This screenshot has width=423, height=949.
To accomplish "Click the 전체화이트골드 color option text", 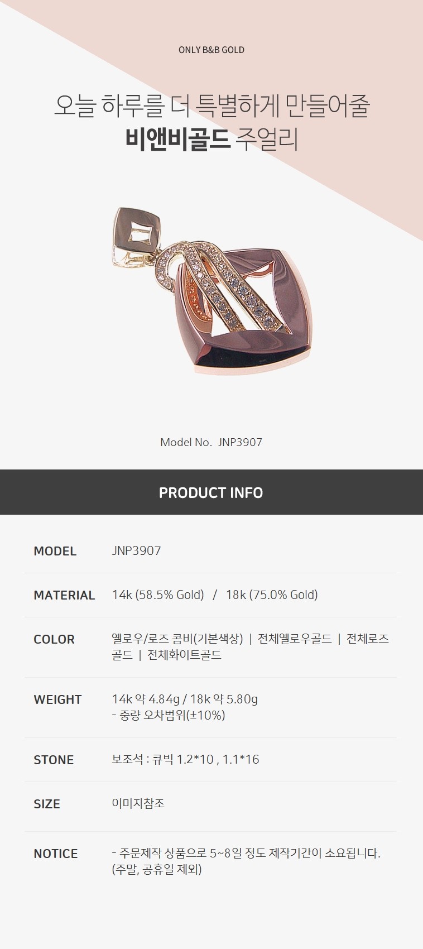I will 184,655.
